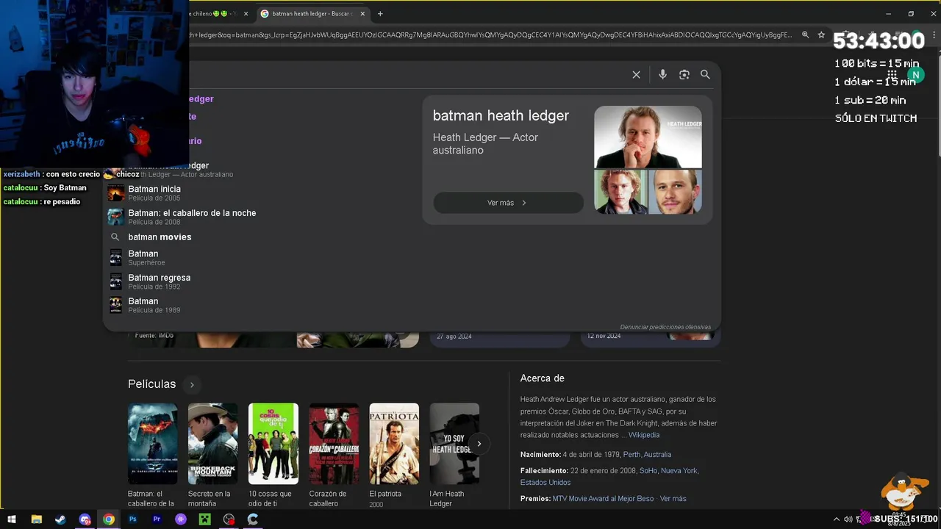The image size is (941, 529).
Task: Click the batman heath ledger card title
Action: coord(501,115)
